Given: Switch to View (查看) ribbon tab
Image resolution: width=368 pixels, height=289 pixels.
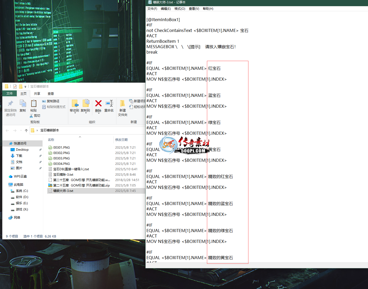Looking at the screenshot, I should pyautogui.click(x=51, y=93).
